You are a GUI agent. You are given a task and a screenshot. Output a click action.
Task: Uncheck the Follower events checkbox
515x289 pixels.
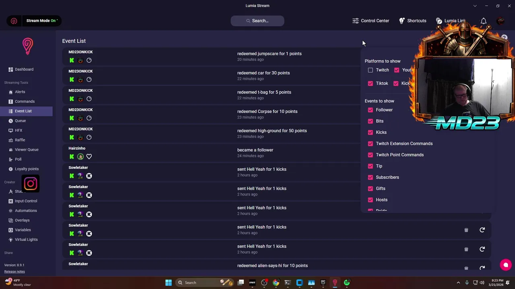click(371, 110)
